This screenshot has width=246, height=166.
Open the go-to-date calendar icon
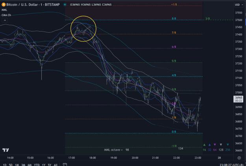click(65, 164)
